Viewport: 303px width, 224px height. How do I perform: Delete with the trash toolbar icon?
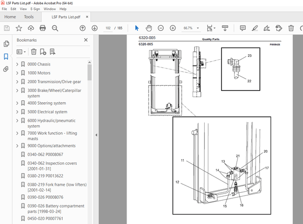291,28
